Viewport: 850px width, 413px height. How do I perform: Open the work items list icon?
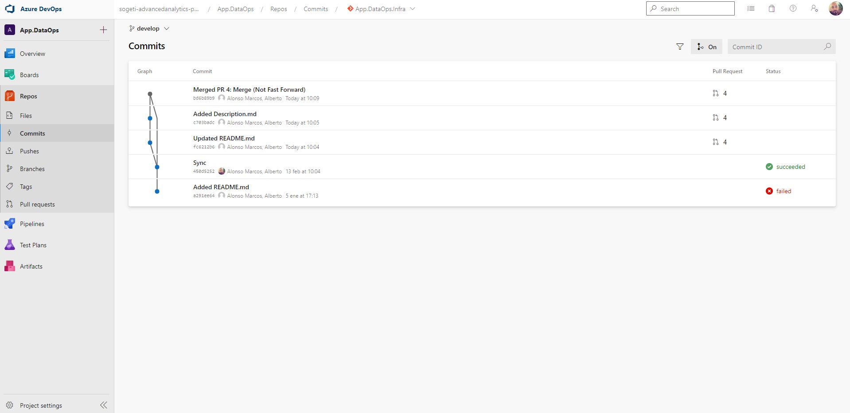click(x=750, y=8)
